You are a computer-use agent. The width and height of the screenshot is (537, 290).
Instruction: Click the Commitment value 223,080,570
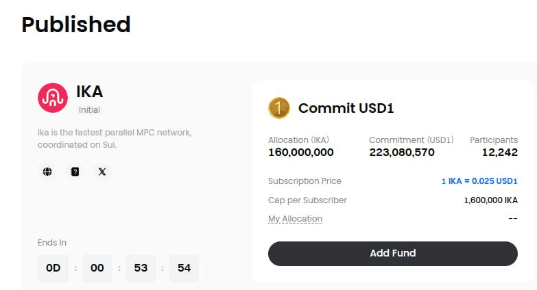(x=402, y=153)
